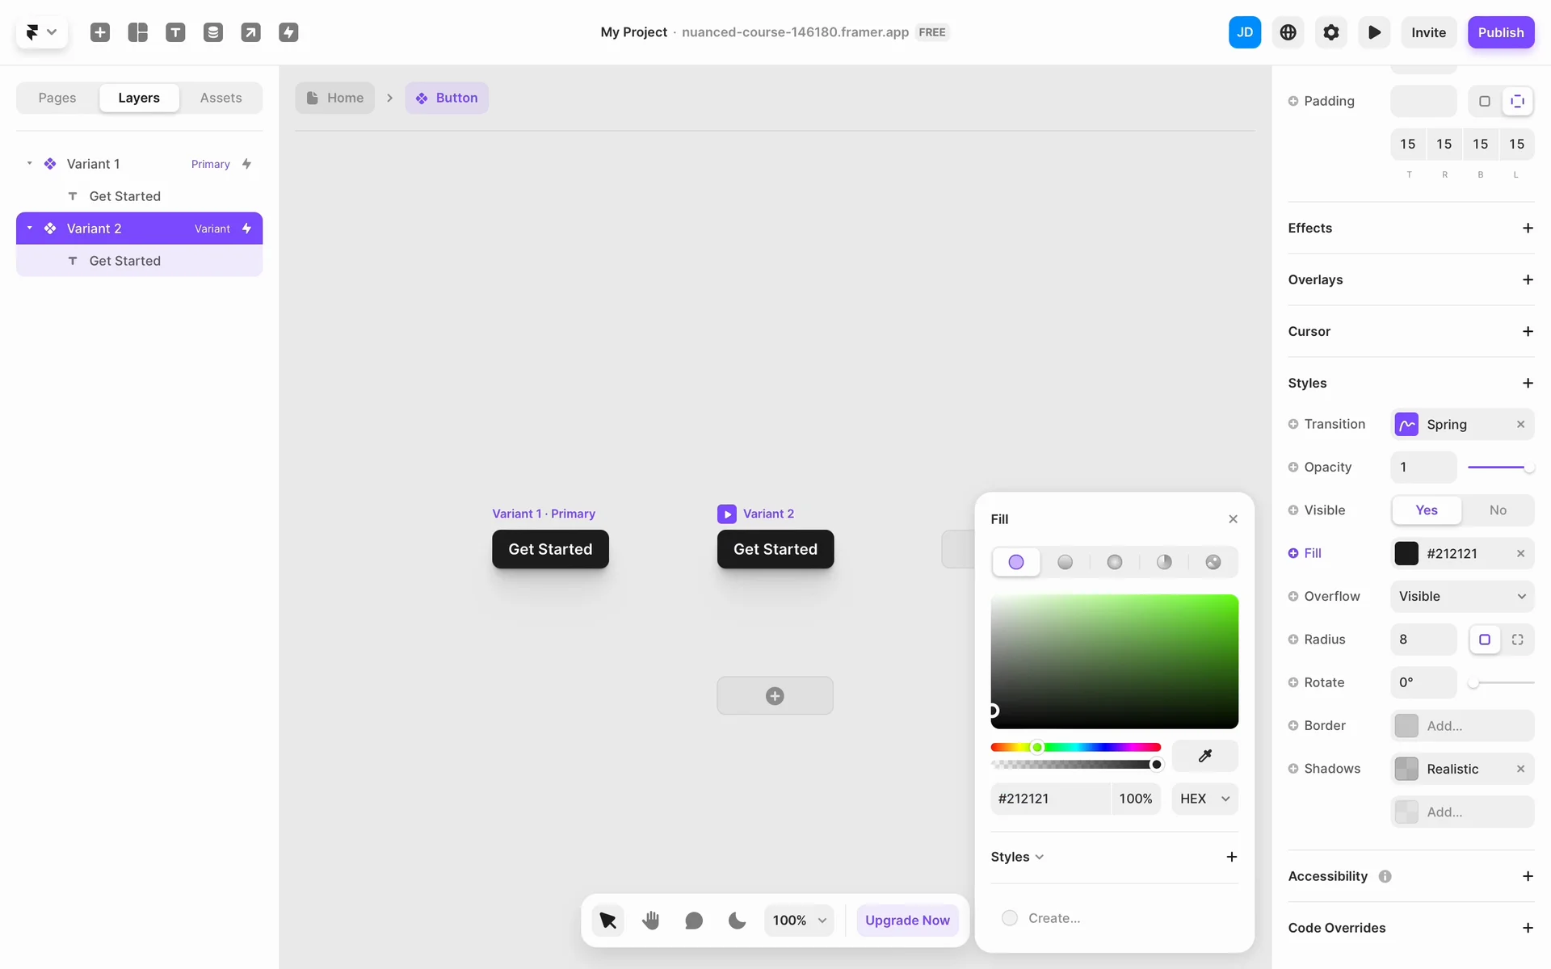Switch to the Pages tab
The width and height of the screenshot is (1551, 969).
pyautogui.click(x=57, y=98)
